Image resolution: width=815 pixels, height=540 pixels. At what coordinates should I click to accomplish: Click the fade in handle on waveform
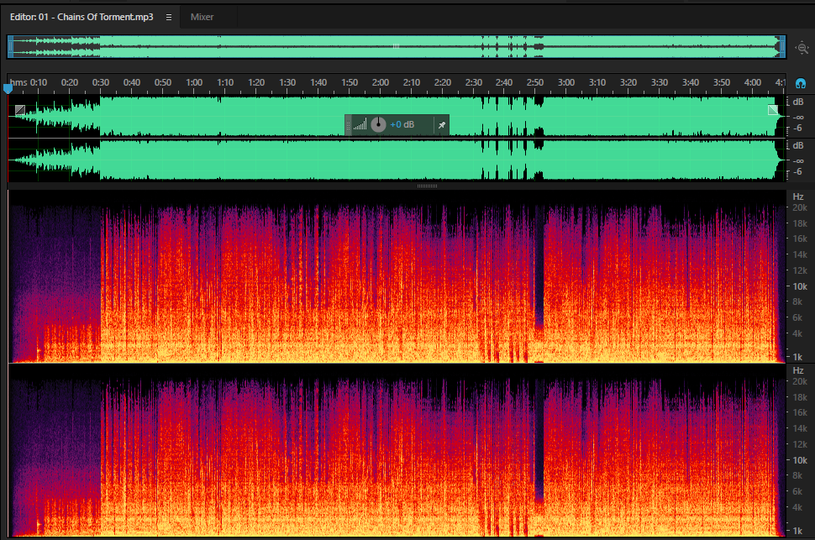click(x=20, y=110)
